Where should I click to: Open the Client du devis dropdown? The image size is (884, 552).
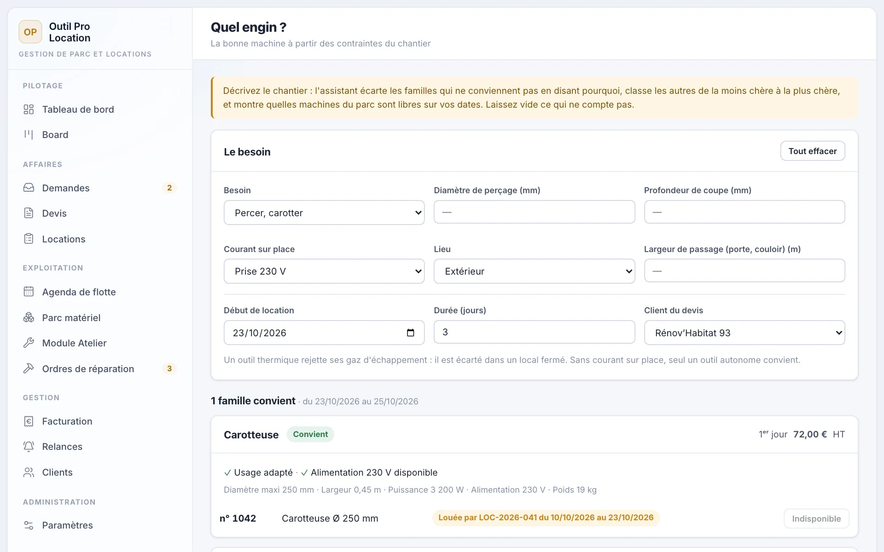coord(744,333)
